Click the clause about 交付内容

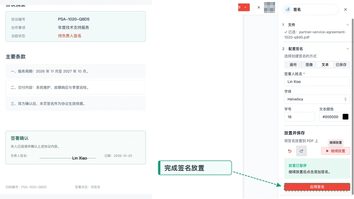[x=75, y=88]
